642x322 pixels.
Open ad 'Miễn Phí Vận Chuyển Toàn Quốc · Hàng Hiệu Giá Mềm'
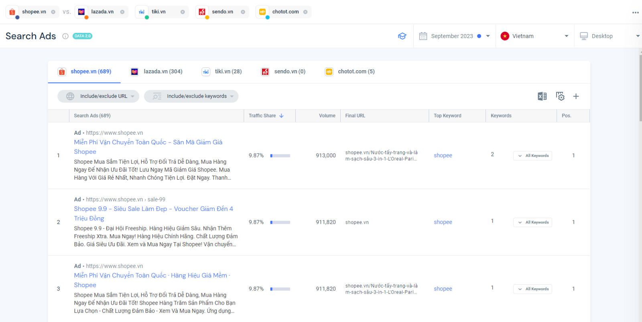[152, 280]
